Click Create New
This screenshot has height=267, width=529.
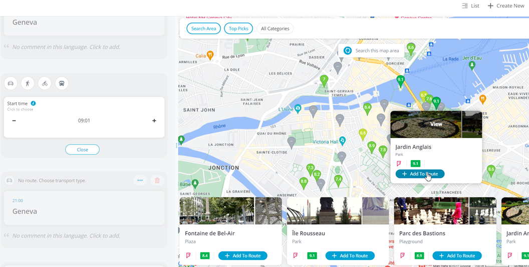(506, 5)
